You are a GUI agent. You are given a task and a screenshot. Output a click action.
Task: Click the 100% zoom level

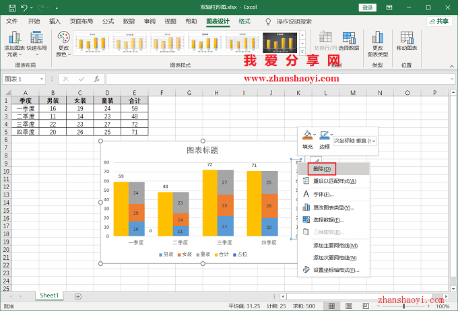443,306
